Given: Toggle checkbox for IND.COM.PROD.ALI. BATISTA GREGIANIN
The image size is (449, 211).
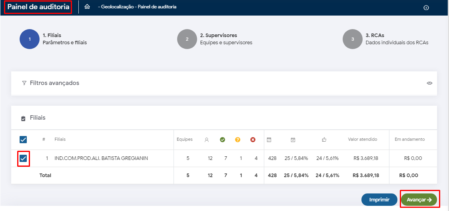Looking at the screenshot, I should (x=23, y=158).
